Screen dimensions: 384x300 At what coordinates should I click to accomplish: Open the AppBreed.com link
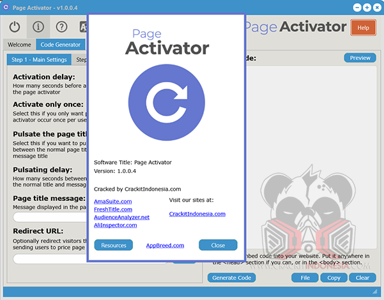[165, 246]
